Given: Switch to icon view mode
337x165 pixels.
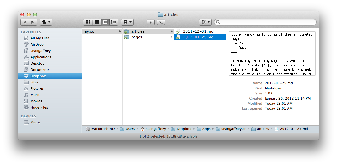Looking at the screenshot, I should click(x=88, y=22).
